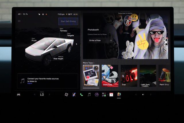The height and width of the screenshot is (123, 184).
Task: Tap the orange alert bell icon
Action: [x=47, y=14]
